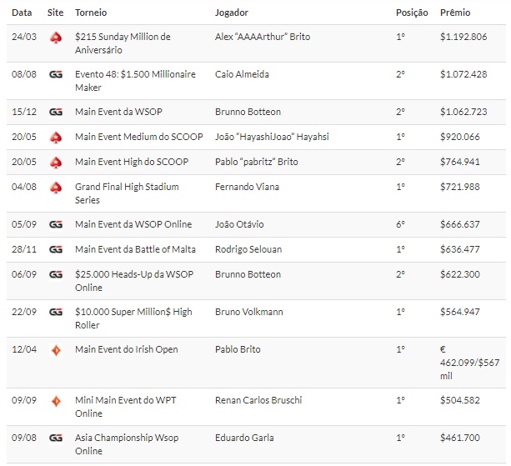Click GGPoker icon in Asia Championship row

click(56, 438)
